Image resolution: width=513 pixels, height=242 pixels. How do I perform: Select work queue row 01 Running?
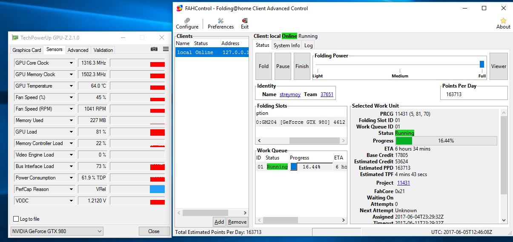pyautogui.click(x=301, y=167)
